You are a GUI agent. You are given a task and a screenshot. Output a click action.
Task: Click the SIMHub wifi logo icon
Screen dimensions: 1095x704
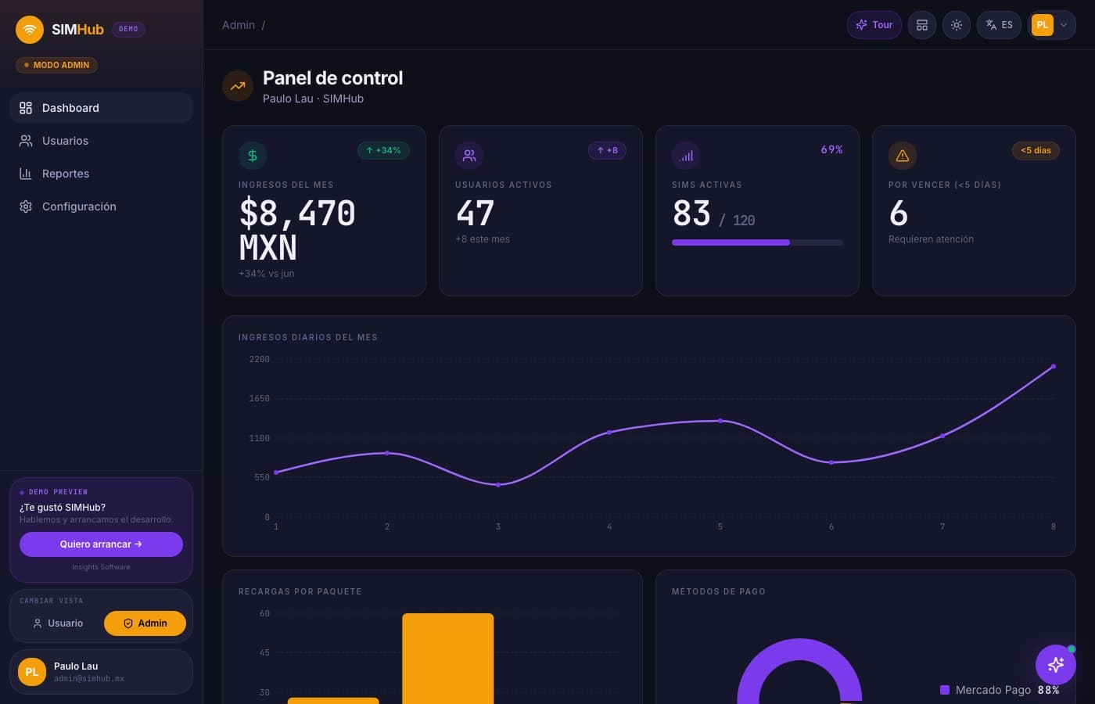click(x=30, y=30)
